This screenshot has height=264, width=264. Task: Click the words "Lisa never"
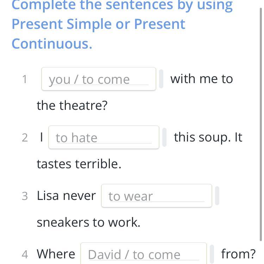(66, 196)
